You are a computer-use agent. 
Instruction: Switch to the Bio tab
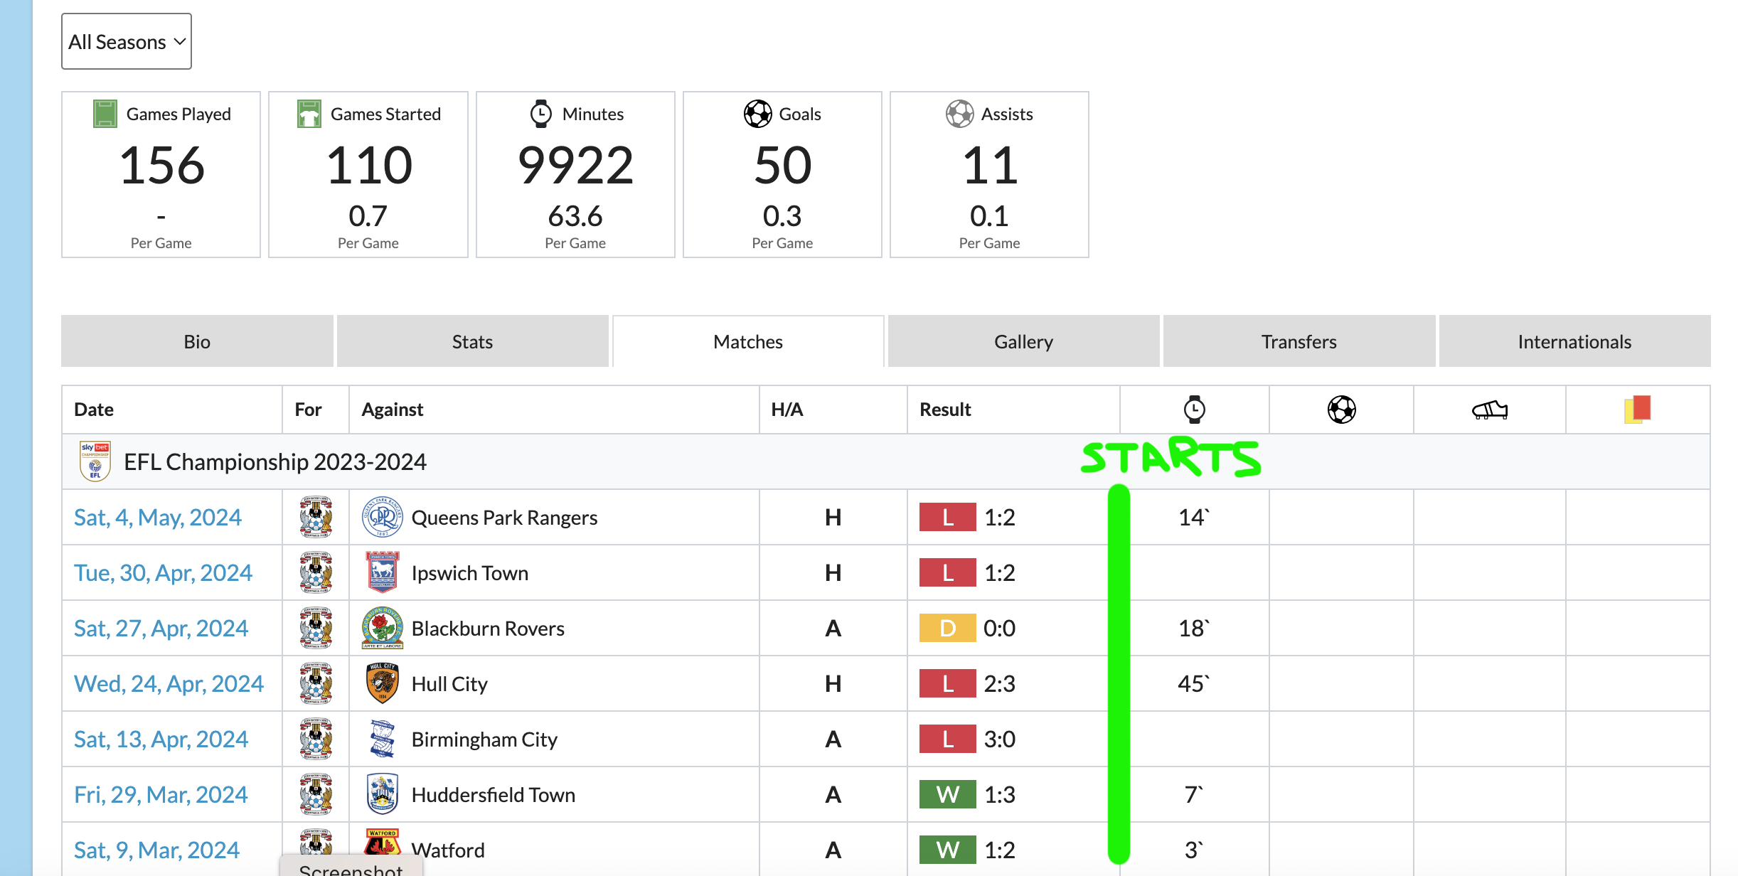tap(197, 342)
